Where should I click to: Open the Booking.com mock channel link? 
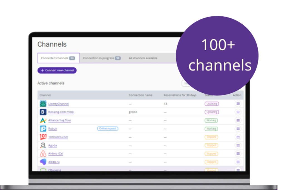61,112
